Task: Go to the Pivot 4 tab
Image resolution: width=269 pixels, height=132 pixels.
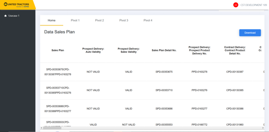Action: point(148,20)
